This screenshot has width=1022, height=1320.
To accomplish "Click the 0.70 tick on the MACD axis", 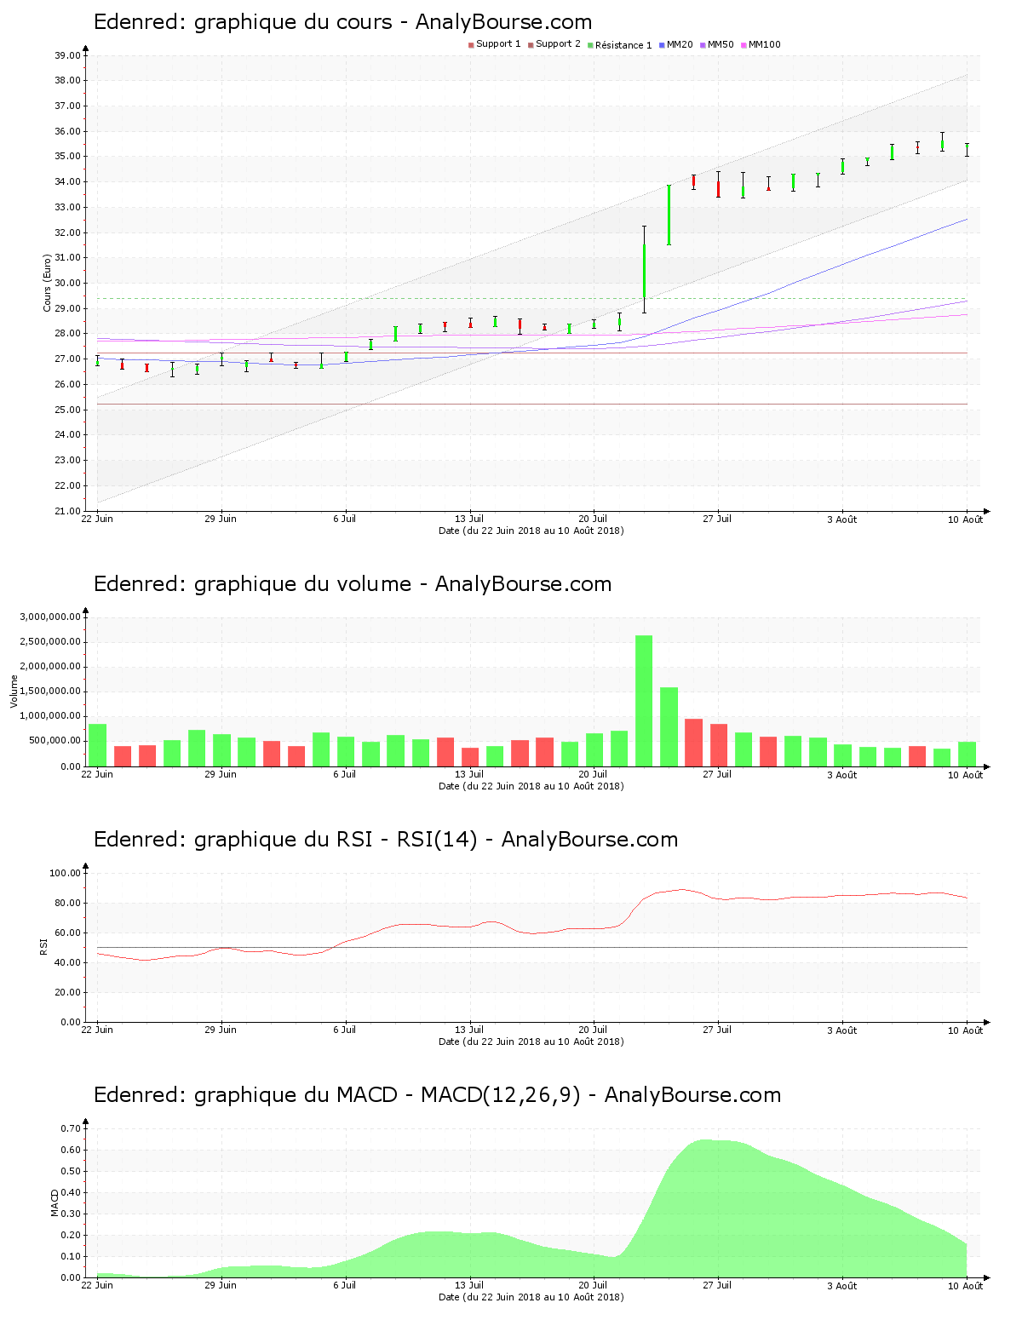I will 71,1128.
